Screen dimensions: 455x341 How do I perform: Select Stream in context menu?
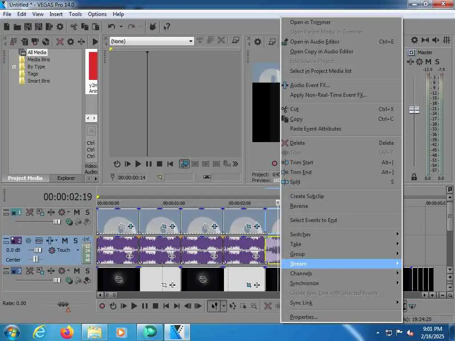click(x=342, y=264)
